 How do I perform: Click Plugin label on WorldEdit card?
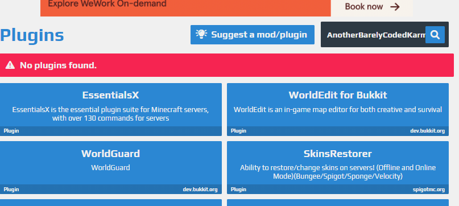(238, 131)
